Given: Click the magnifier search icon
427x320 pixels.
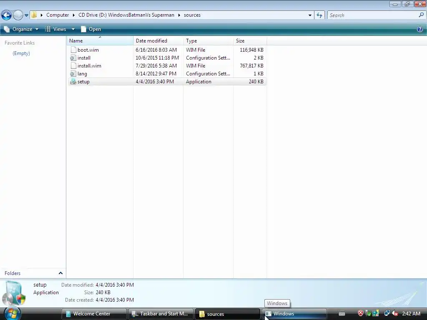Looking at the screenshot, I should click(x=421, y=15).
